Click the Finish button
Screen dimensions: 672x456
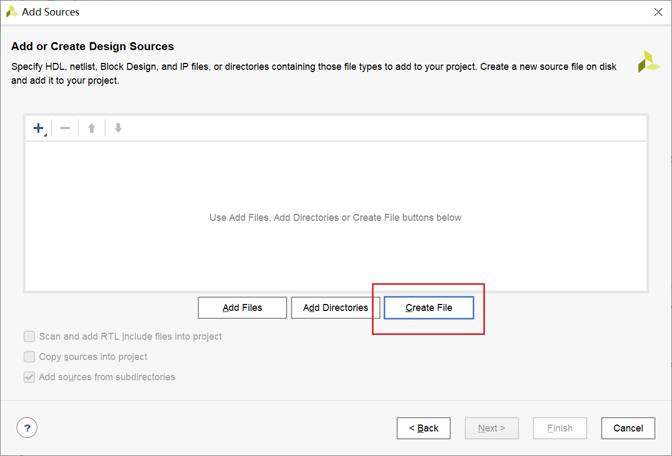click(560, 428)
